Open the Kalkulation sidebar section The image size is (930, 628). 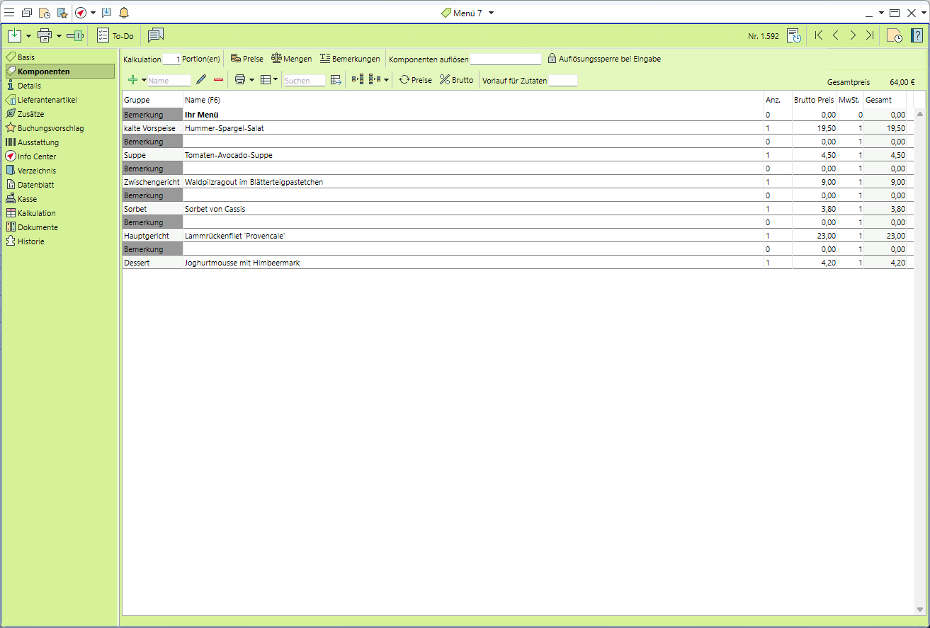pyautogui.click(x=36, y=213)
